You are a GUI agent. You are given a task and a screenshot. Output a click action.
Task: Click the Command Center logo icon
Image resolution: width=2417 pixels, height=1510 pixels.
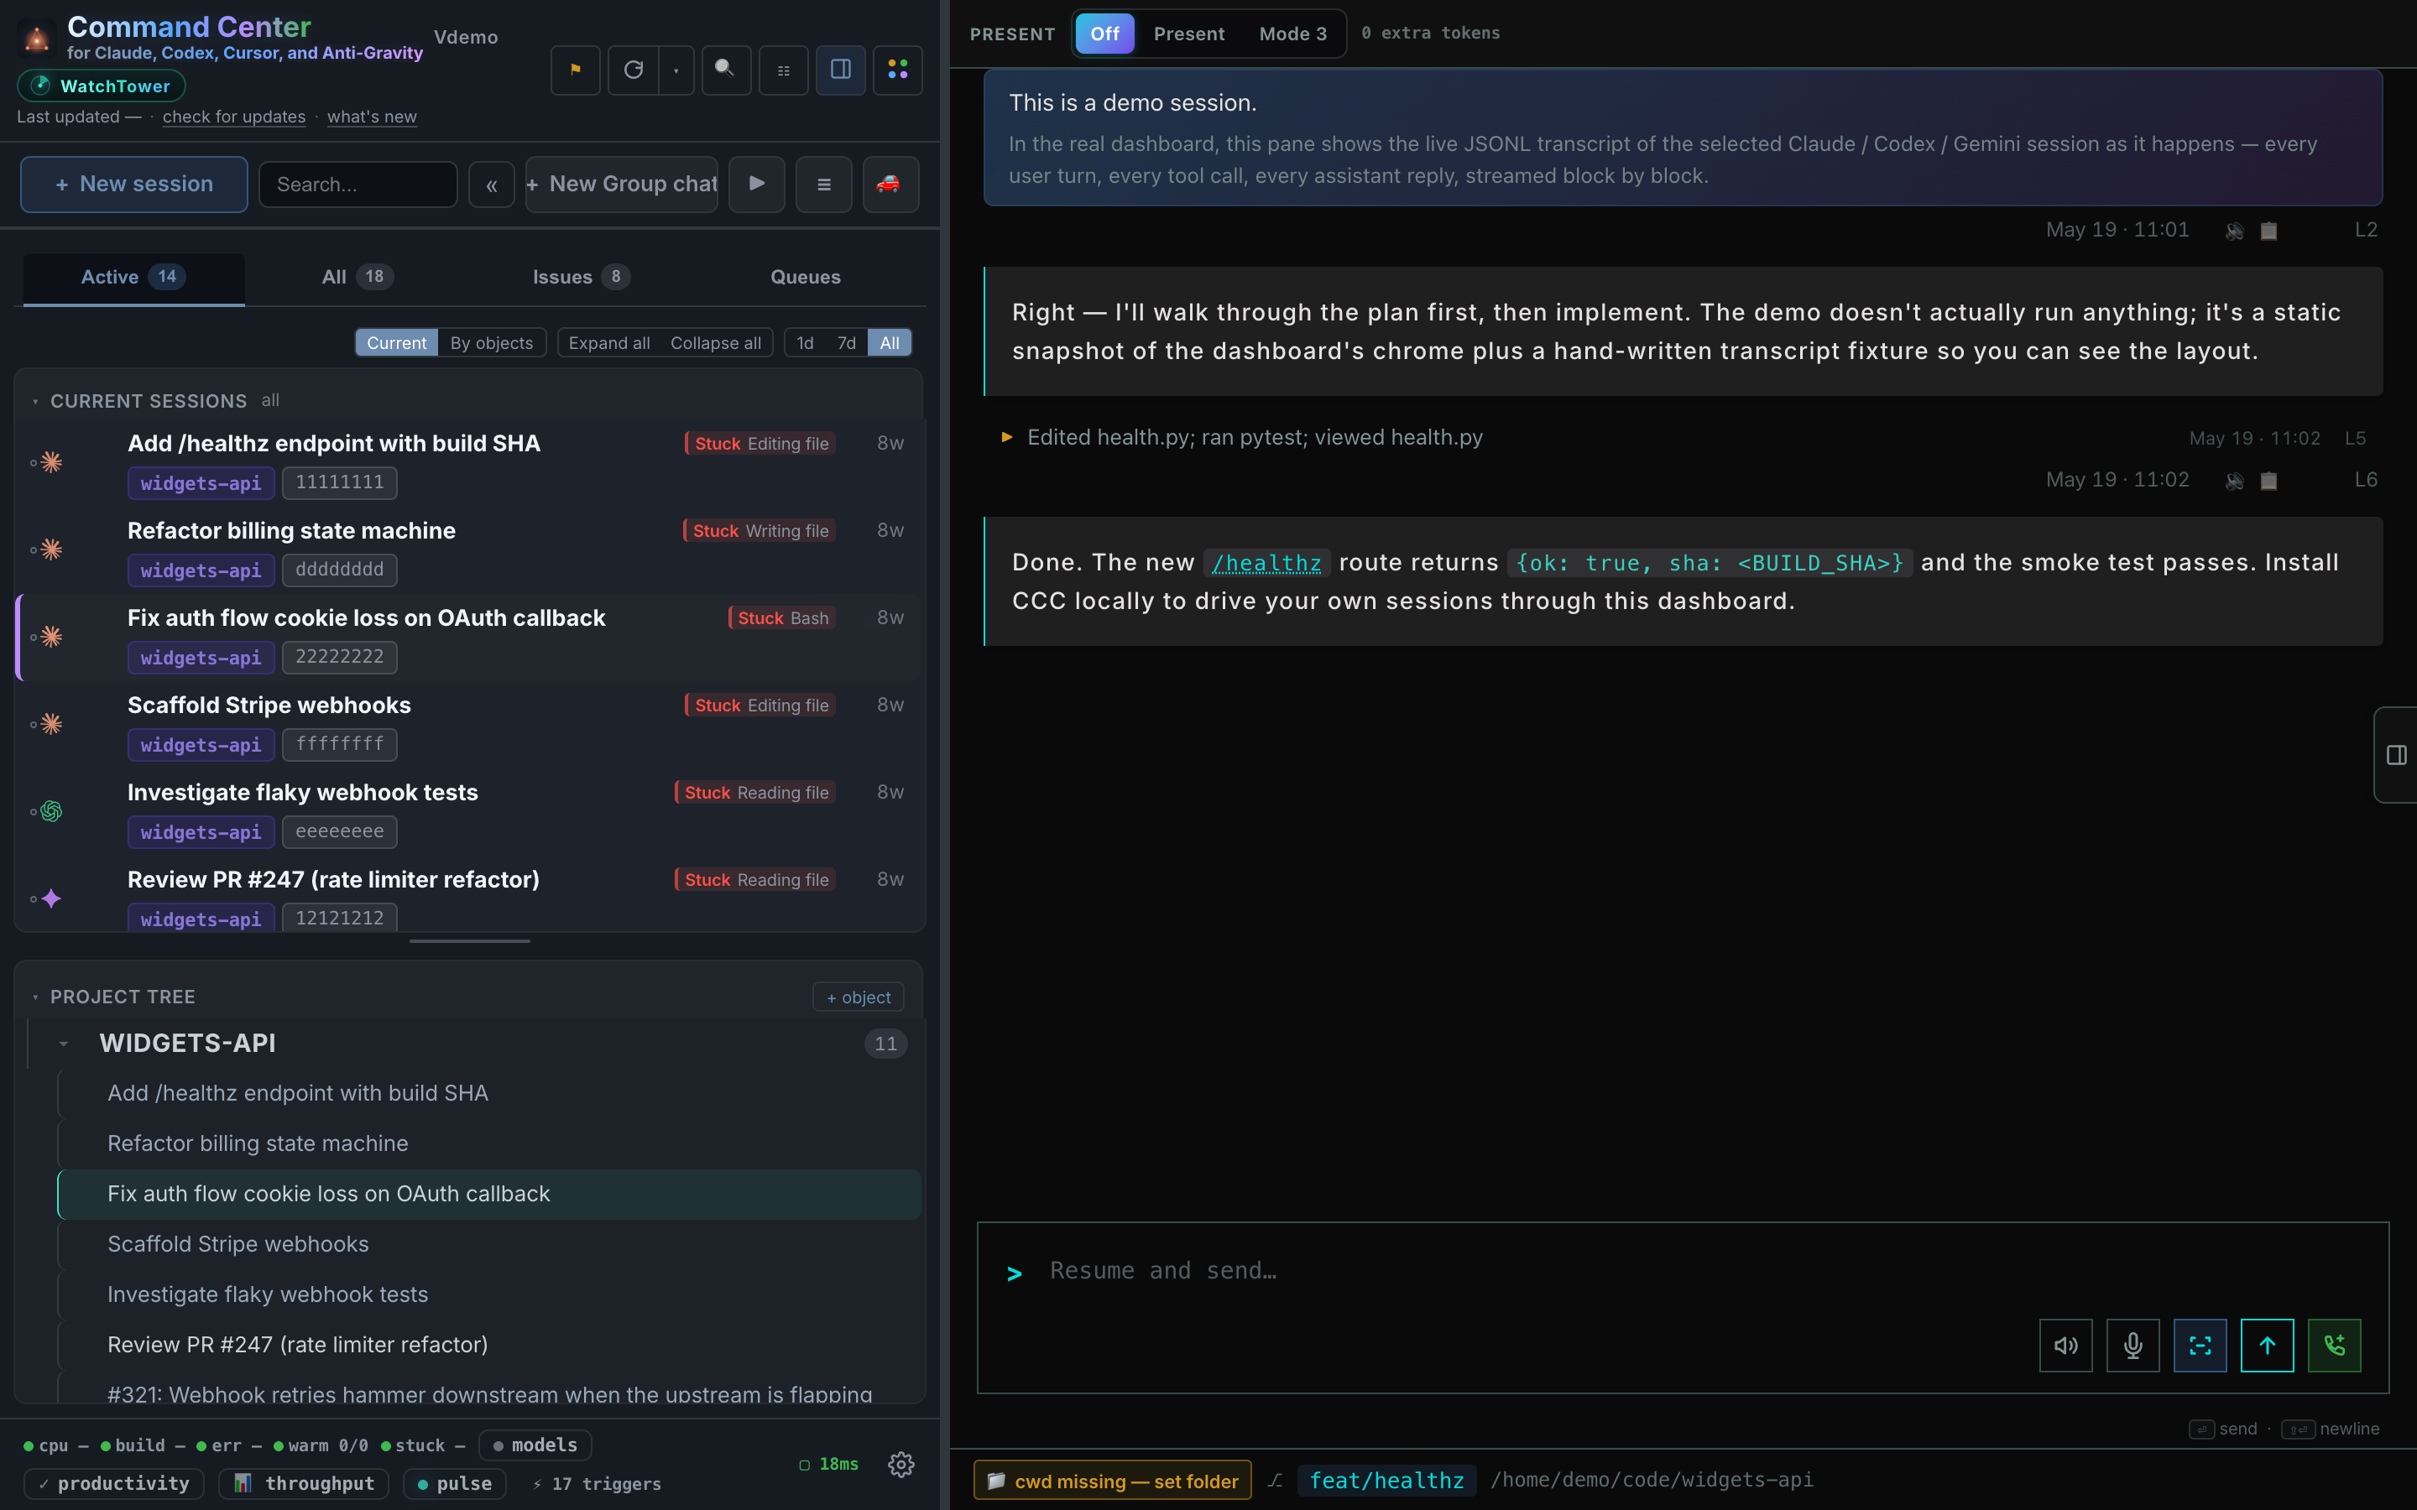[x=37, y=39]
